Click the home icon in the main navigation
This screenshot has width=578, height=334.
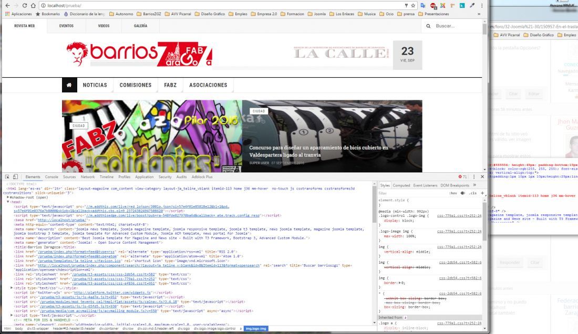(69, 85)
